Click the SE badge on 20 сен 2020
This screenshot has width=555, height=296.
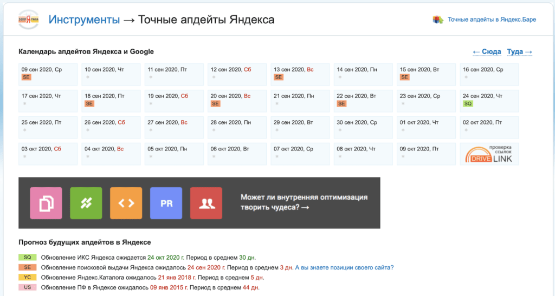[215, 103]
